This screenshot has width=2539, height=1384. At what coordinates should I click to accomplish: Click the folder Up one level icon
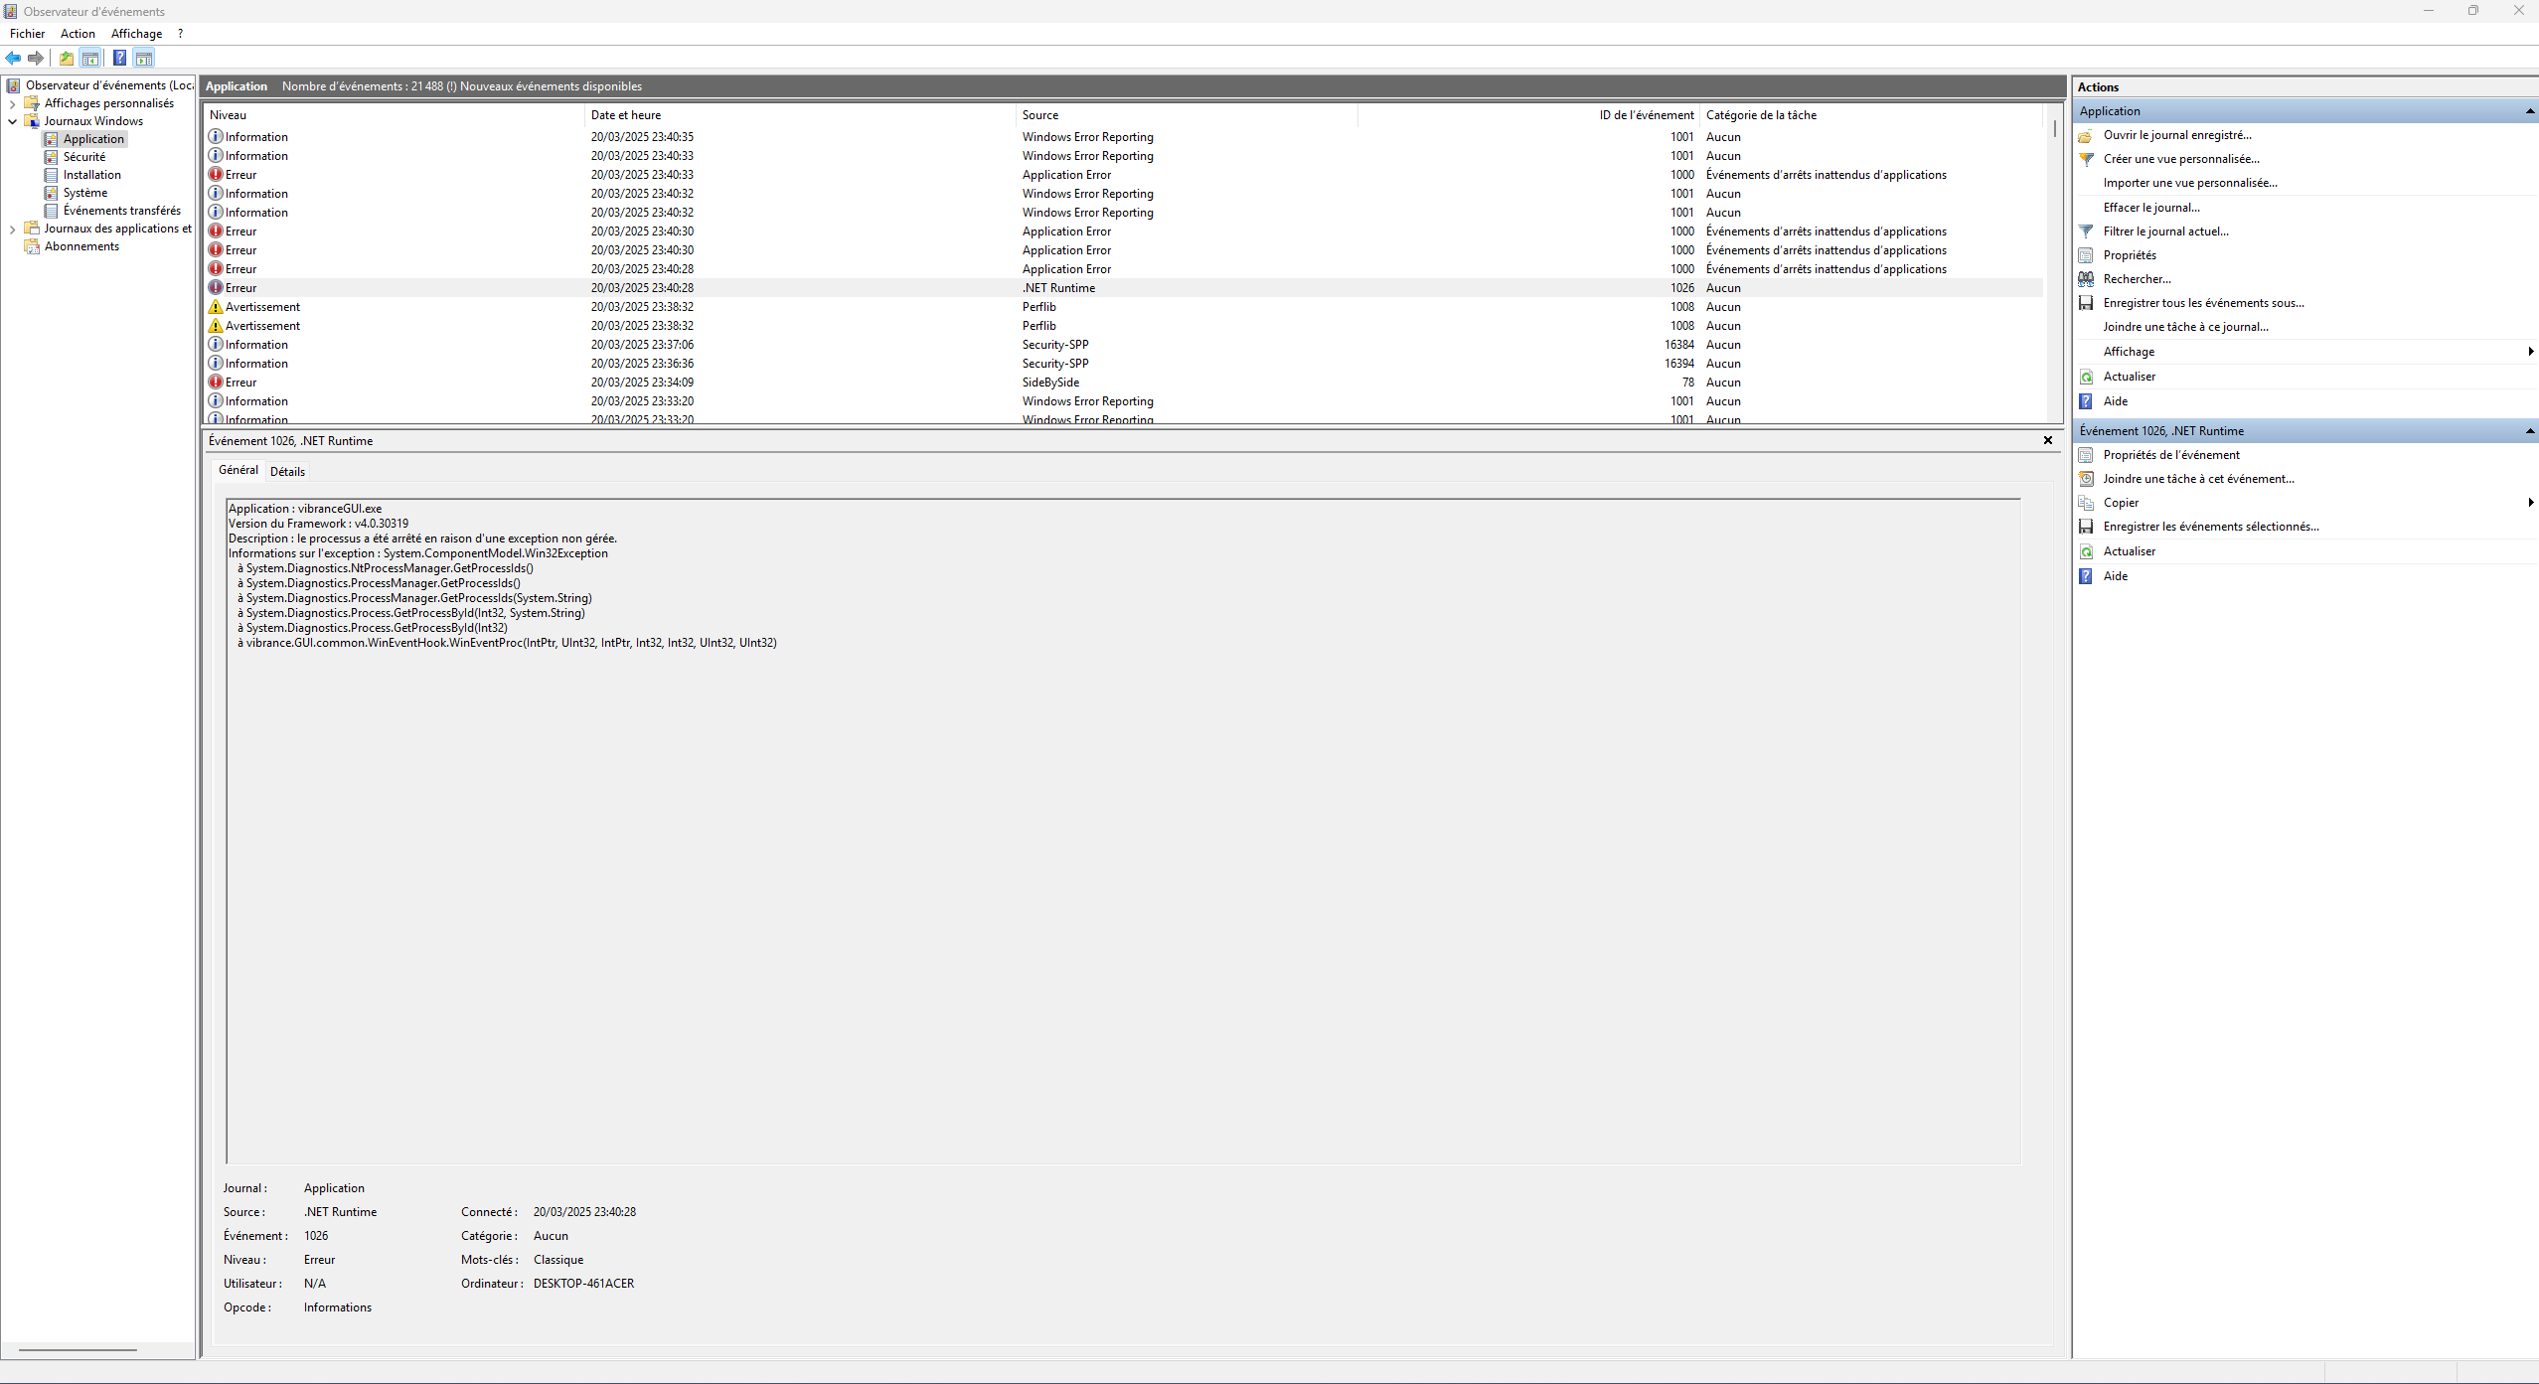[67, 58]
